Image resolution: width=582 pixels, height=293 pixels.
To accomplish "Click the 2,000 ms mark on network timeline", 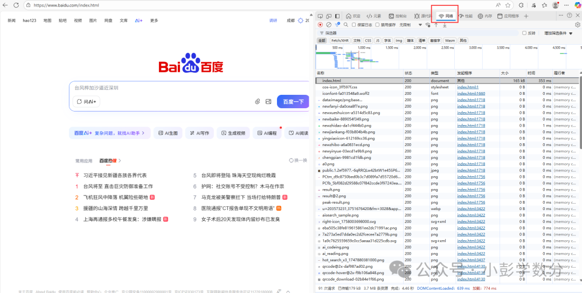I will (x=420, y=48).
